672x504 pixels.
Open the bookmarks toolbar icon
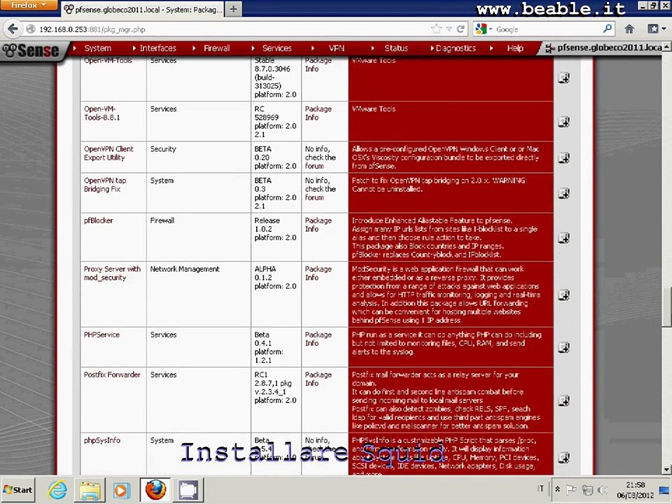(x=652, y=29)
